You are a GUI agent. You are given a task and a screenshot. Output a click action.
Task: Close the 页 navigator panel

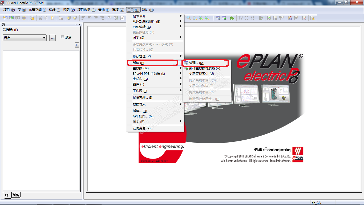tap(79, 24)
